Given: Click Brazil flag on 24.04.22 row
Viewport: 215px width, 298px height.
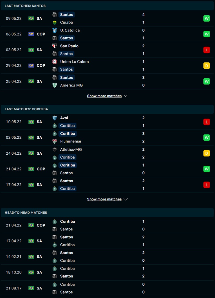Looking at the screenshot, I should coord(31,153).
